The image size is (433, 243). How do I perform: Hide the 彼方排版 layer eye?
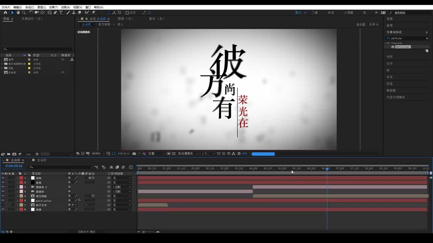point(3,196)
